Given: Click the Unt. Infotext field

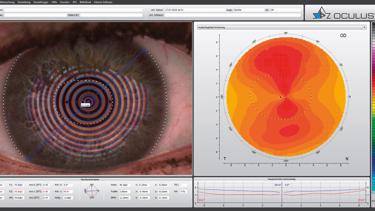Looking at the screenshot, I should [x=232, y=15].
